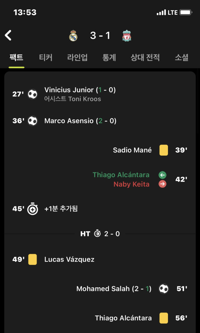This screenshot has width=200, height=333.
Task: Open the 상대 전적 tab
Action: click(145, 58)
